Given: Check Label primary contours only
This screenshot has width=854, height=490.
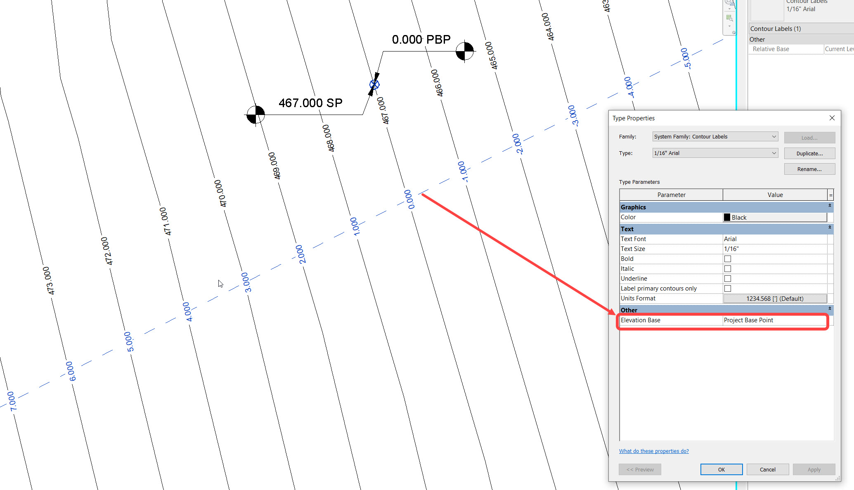Looking at the screenshot, I should [x=727, y=288].
